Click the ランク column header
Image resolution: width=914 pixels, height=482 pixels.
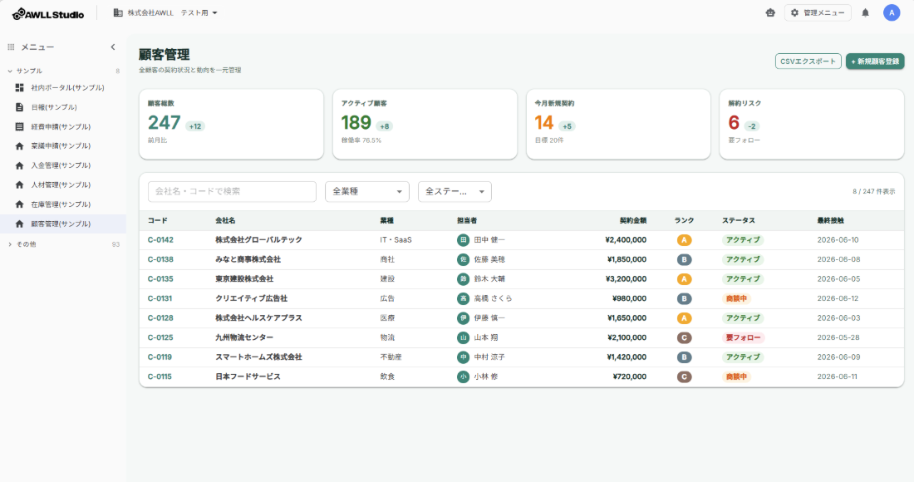[684, 220]
